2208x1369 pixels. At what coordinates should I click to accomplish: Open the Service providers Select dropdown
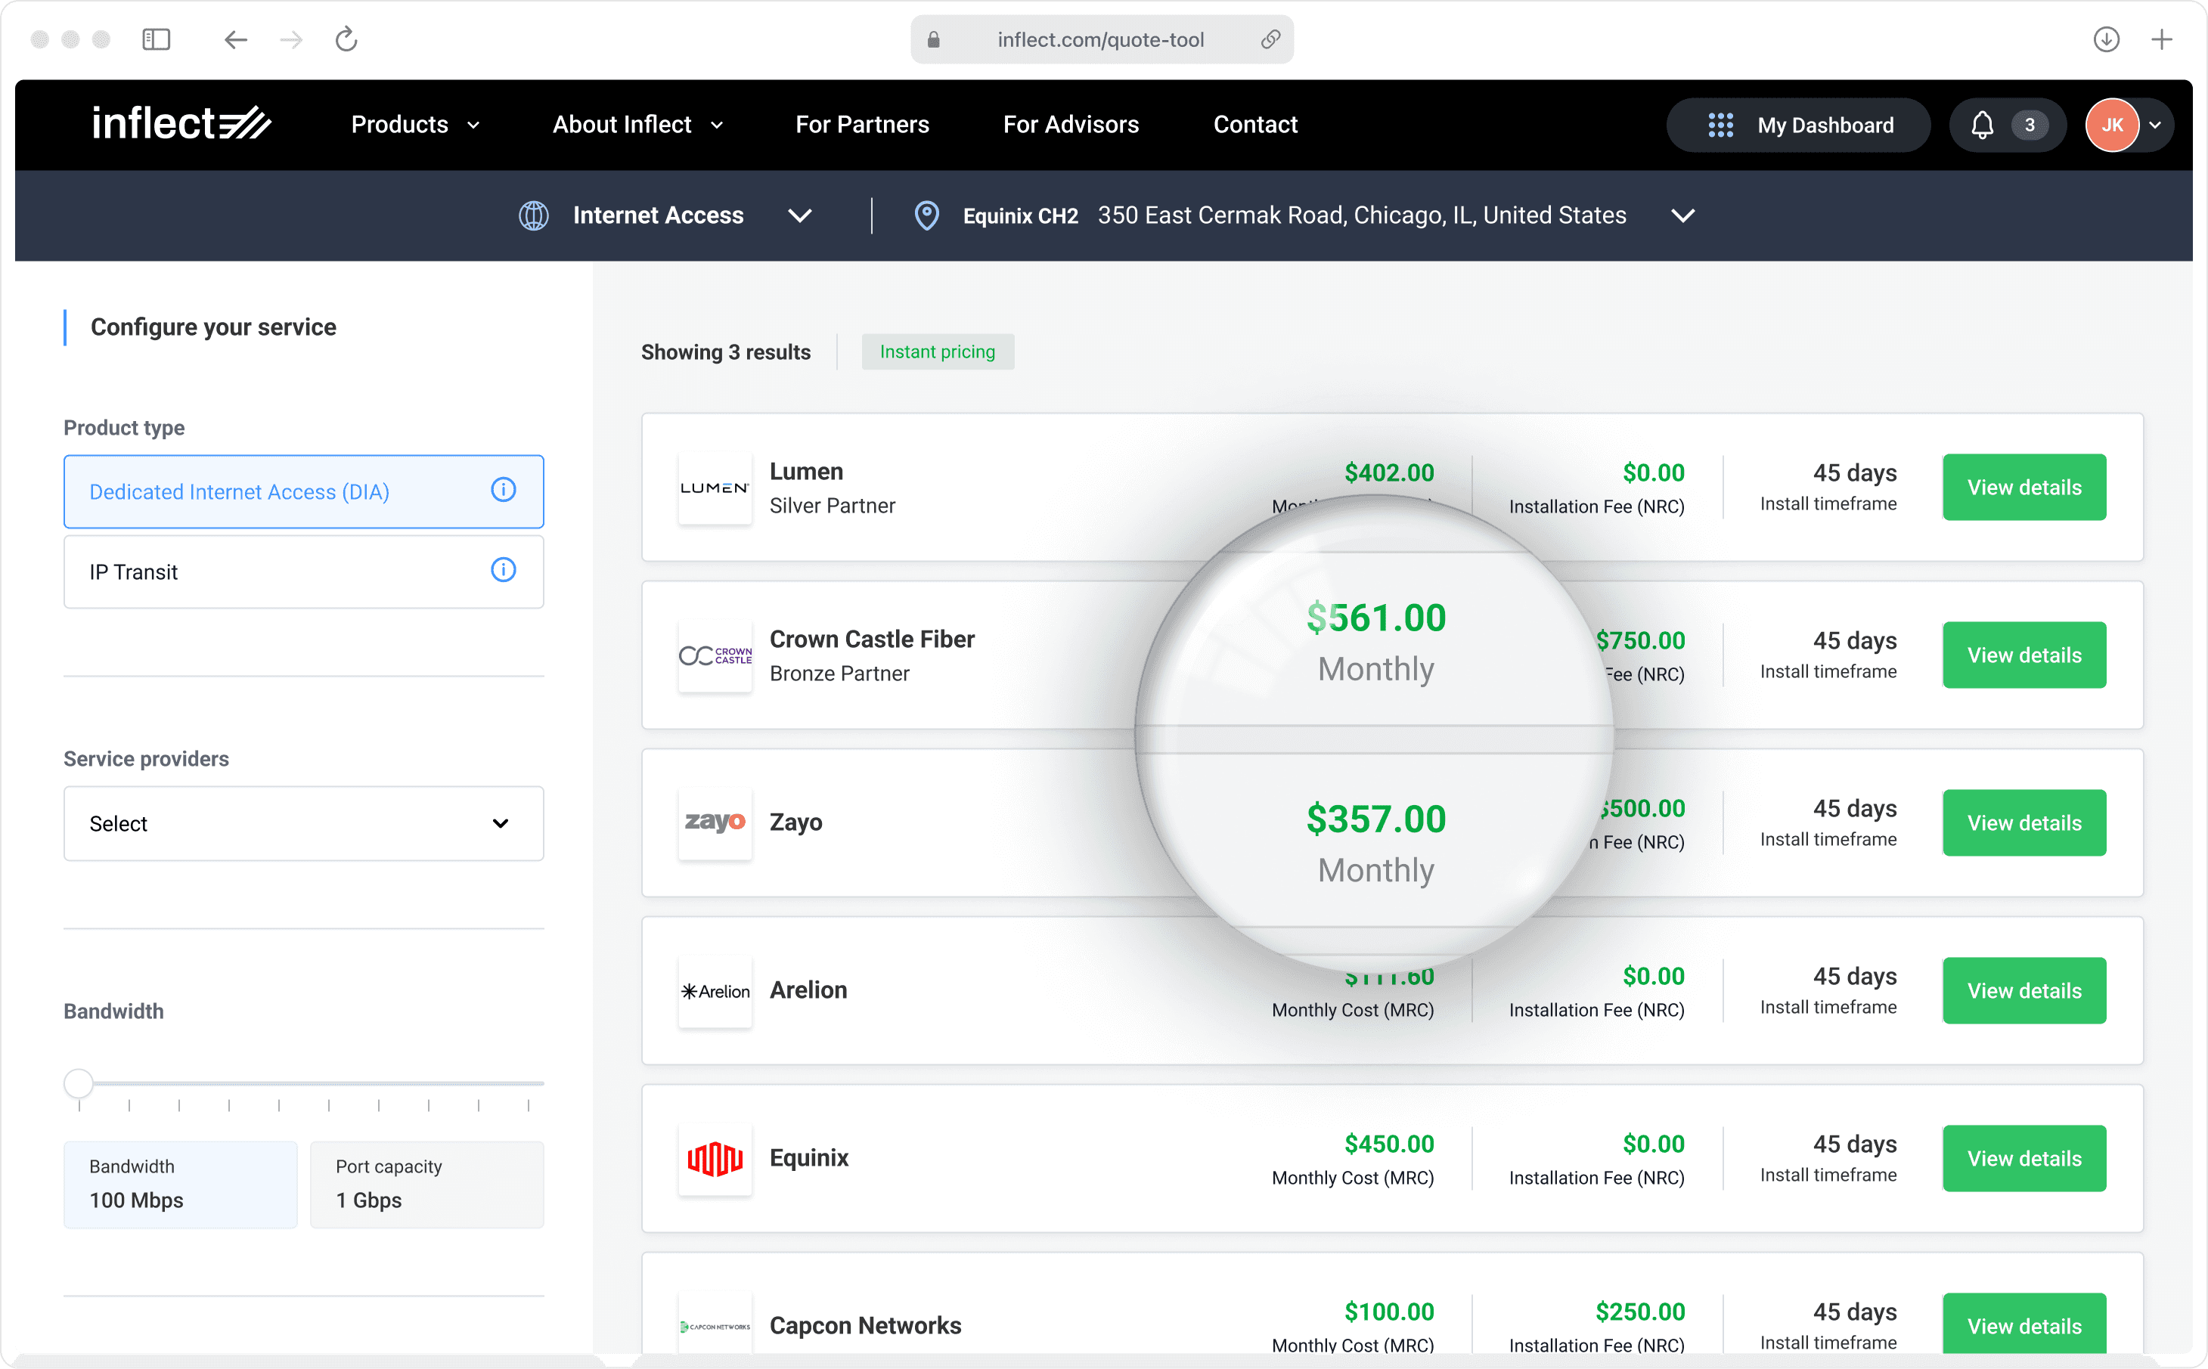pyautogui.click(x=303, y=823)
